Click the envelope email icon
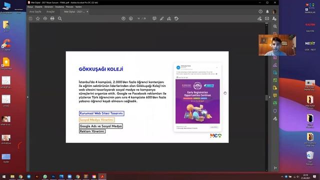Screen dimensions: 320x180 [267, 18]
